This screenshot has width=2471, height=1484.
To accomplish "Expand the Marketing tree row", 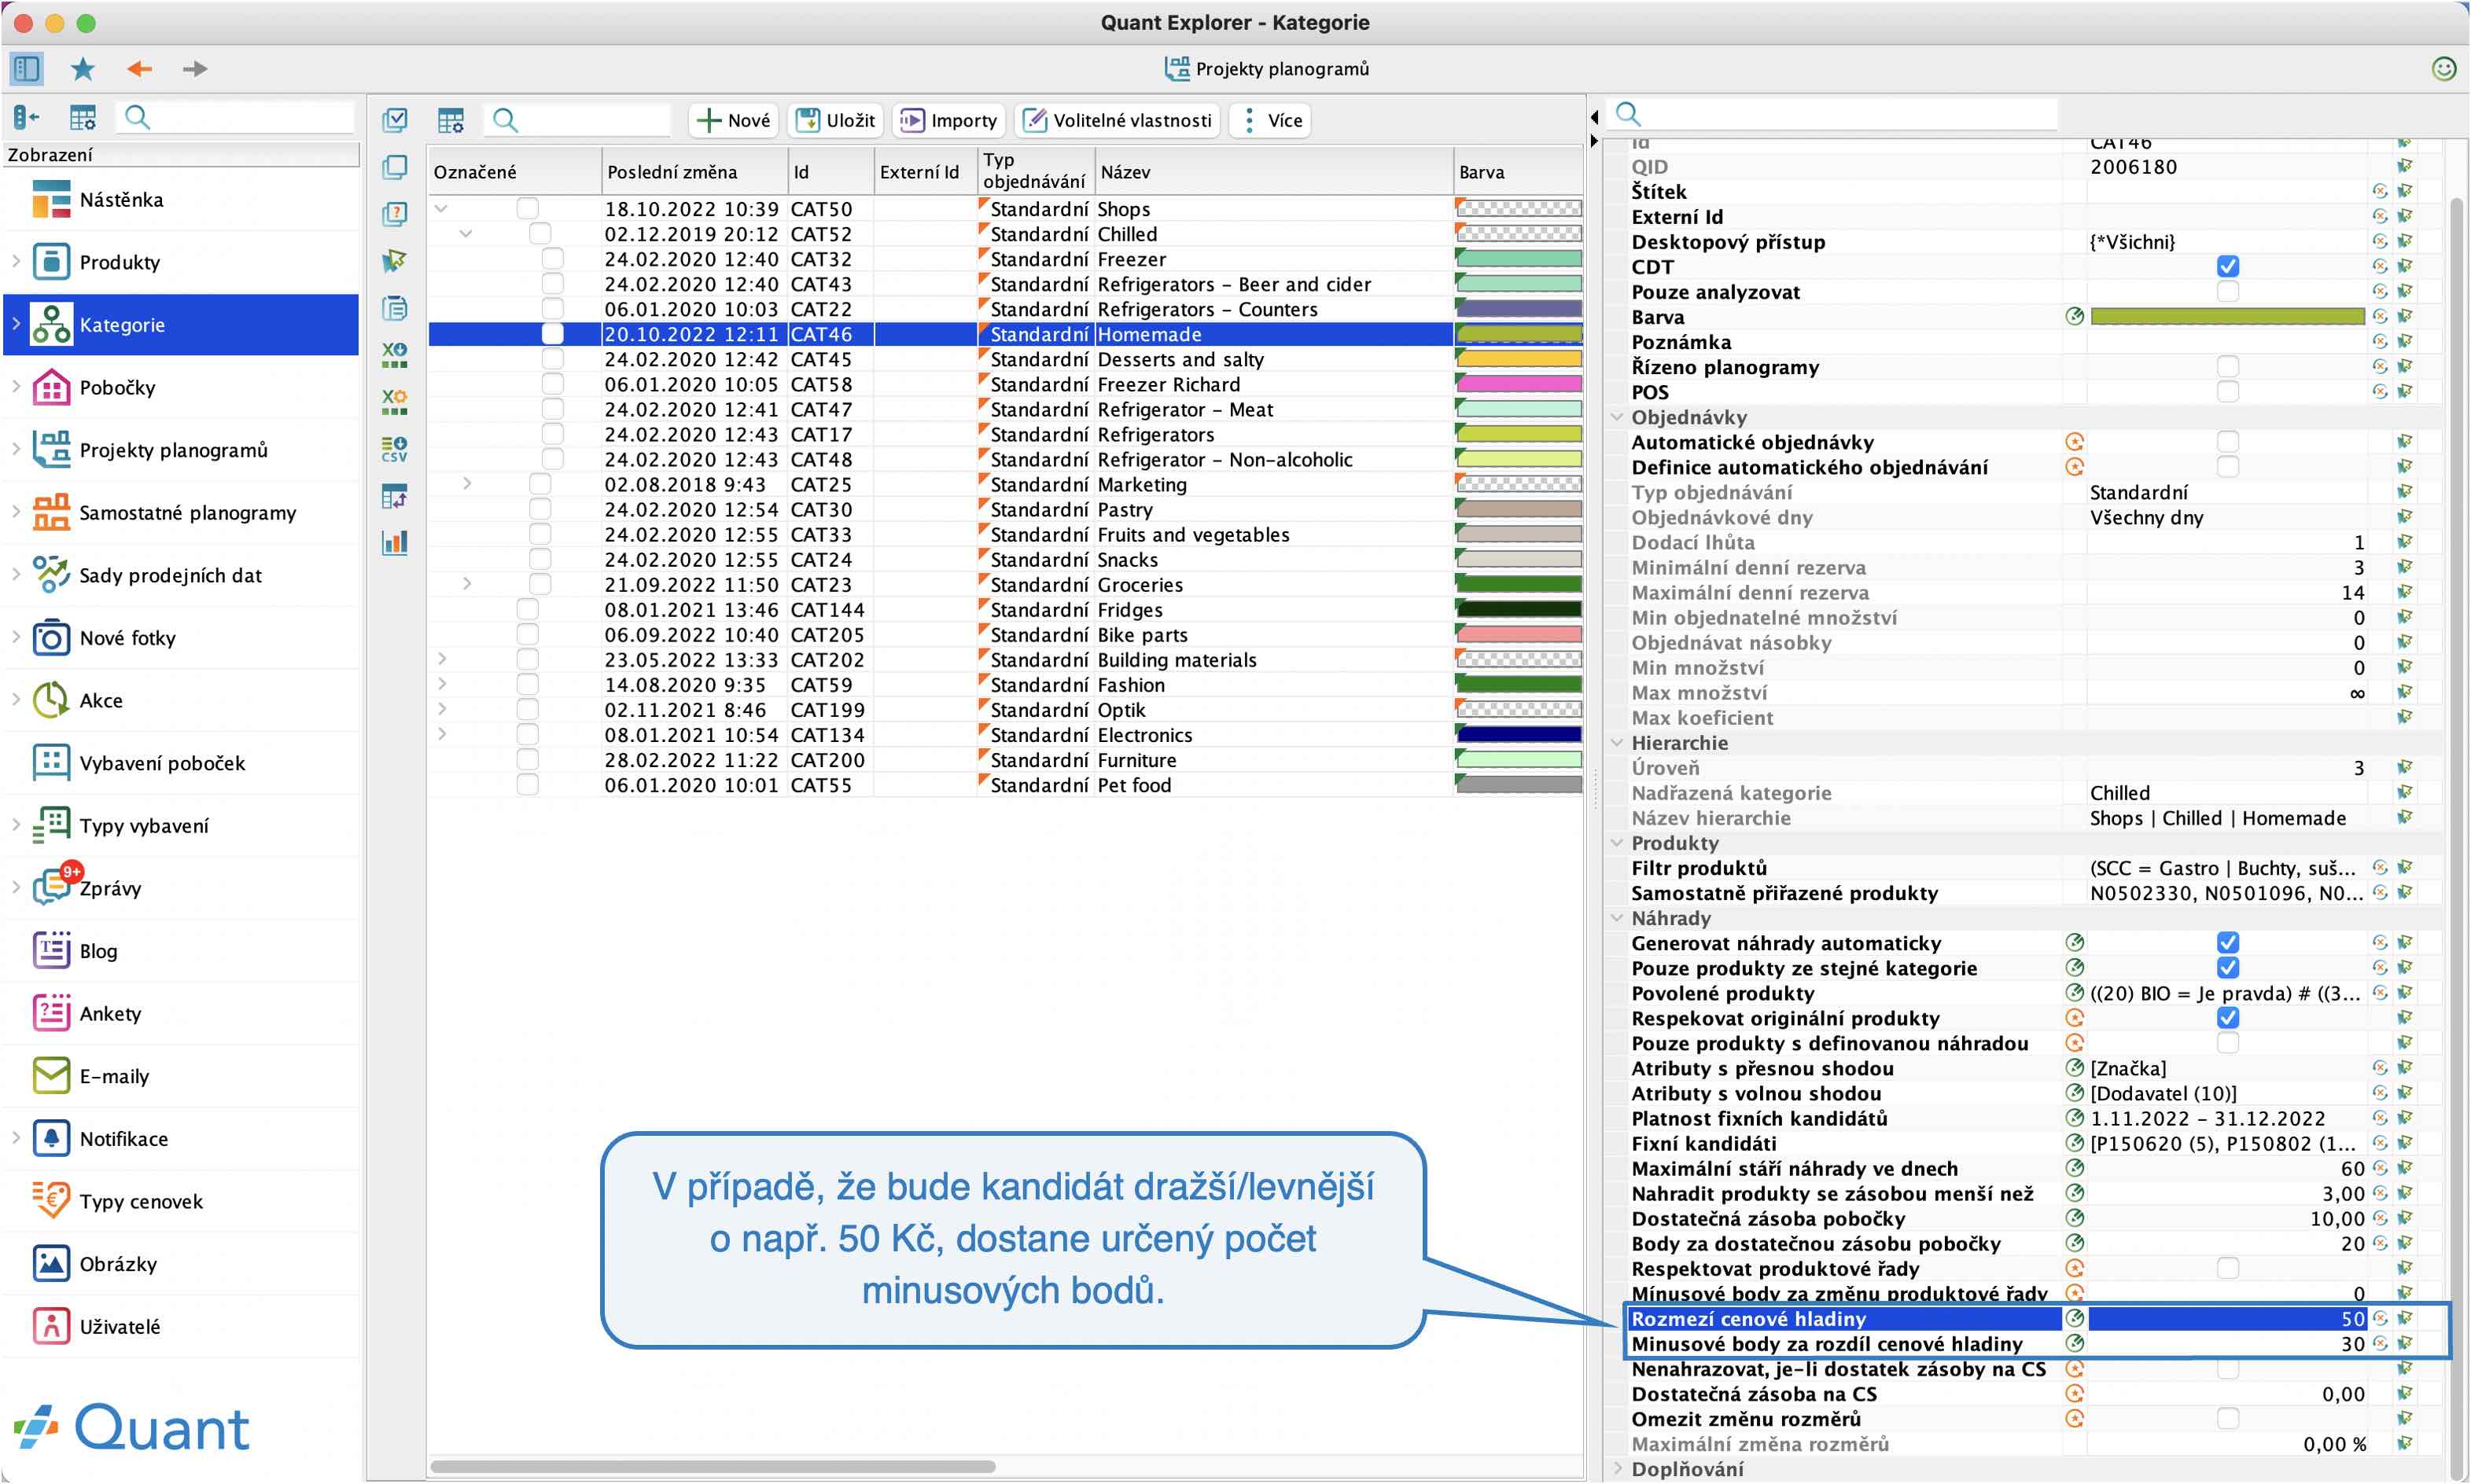I will pos(466,484).
